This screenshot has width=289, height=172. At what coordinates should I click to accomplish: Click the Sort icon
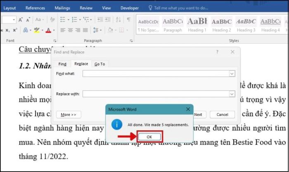coord(118,19)
